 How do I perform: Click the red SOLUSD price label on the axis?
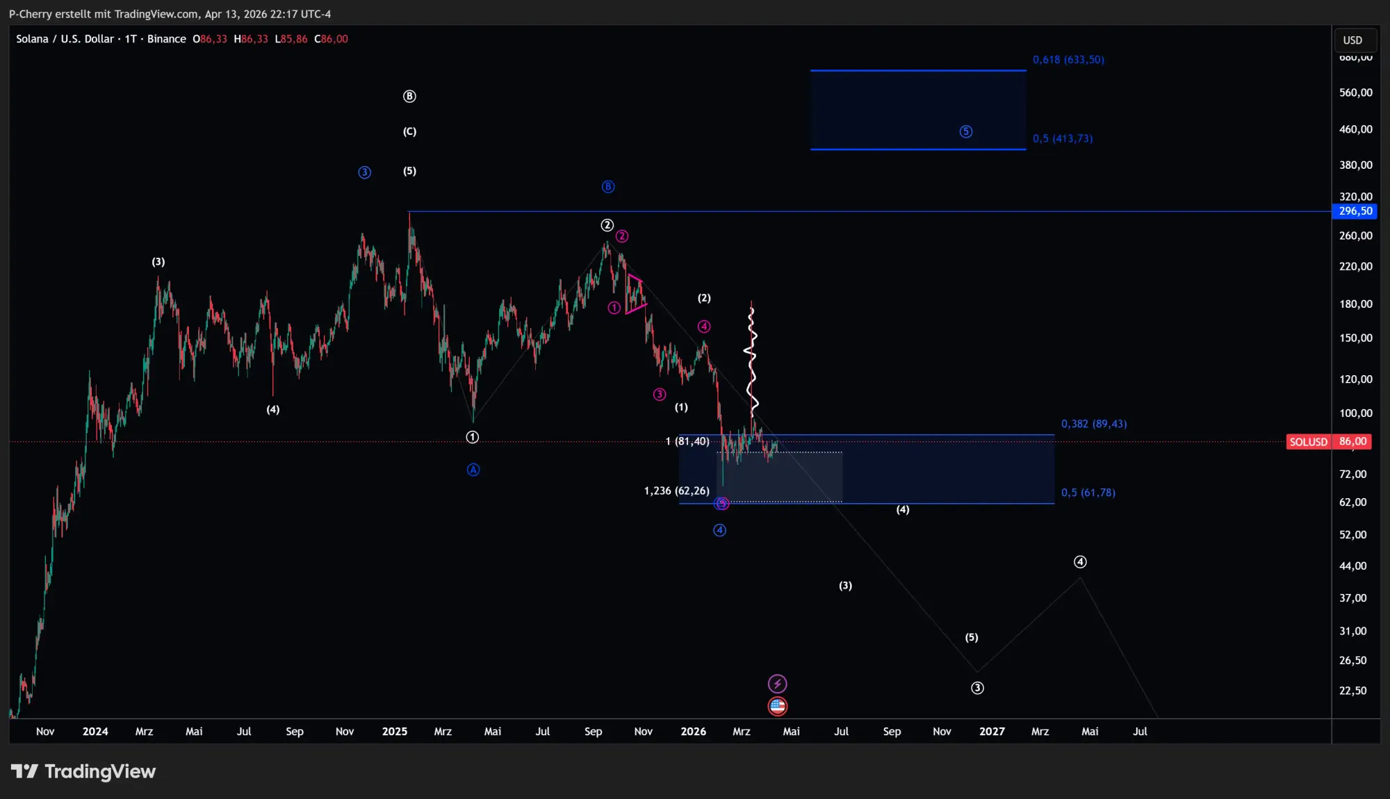(x=1309, y=441)
